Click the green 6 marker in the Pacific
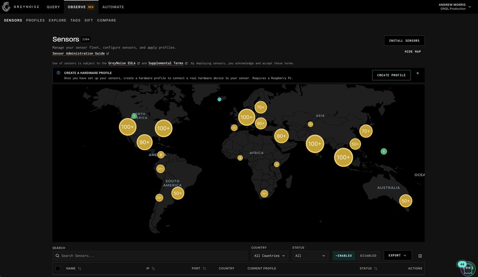Image resolution: width=478 pixels, height=277 pixels. pos(384,151)
